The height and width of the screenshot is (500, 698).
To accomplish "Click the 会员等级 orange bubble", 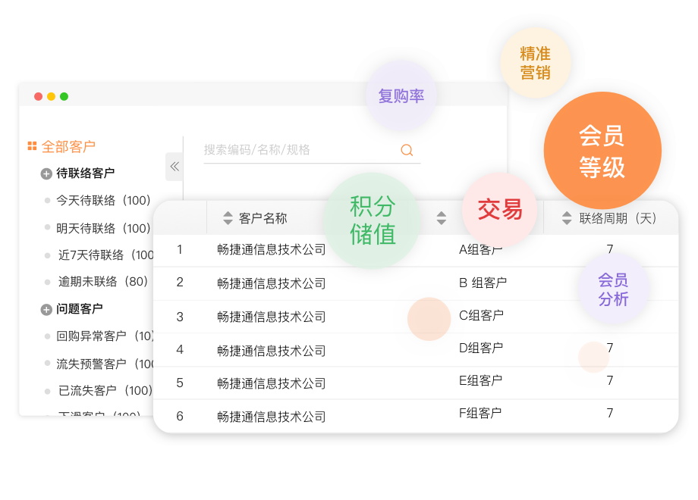I will [x=602, y=151].
